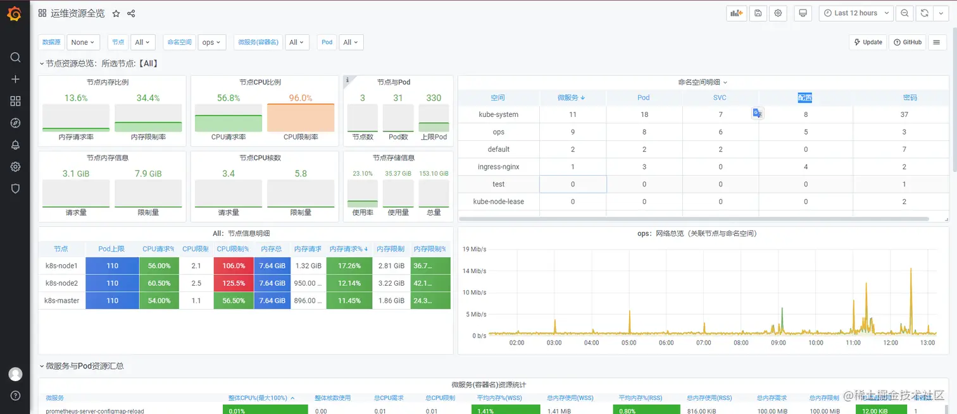The image size is (957, 414).
Task: Click the Update link button
Action: (x=868, y=42)
